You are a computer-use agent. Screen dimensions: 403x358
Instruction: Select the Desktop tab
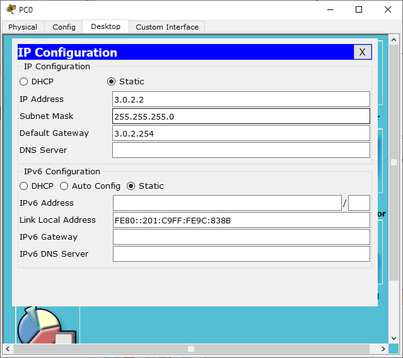(105, 26)
